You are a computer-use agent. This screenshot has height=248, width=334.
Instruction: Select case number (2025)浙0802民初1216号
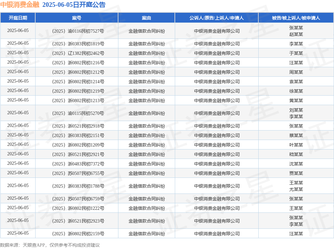(x=78, y=63)
